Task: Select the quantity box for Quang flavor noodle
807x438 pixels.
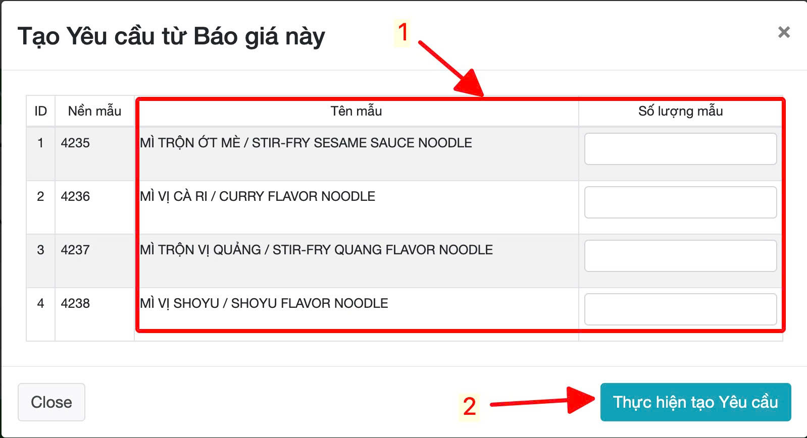Action: (680, 256)
